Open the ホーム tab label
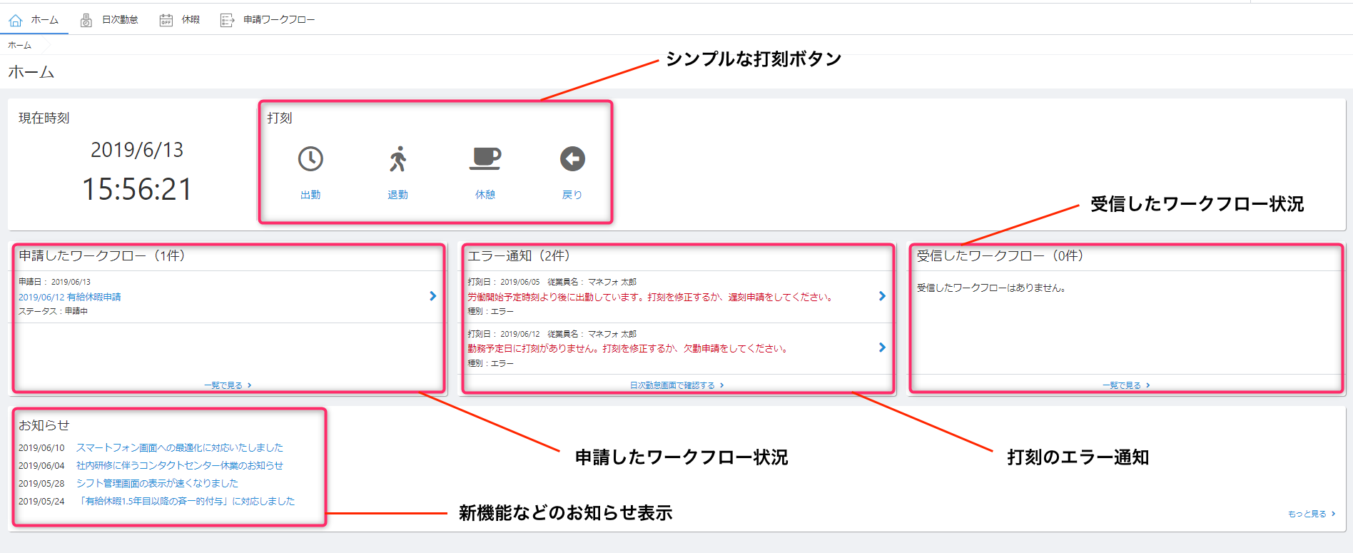1353x553 pixels. (x=44, y=19)
